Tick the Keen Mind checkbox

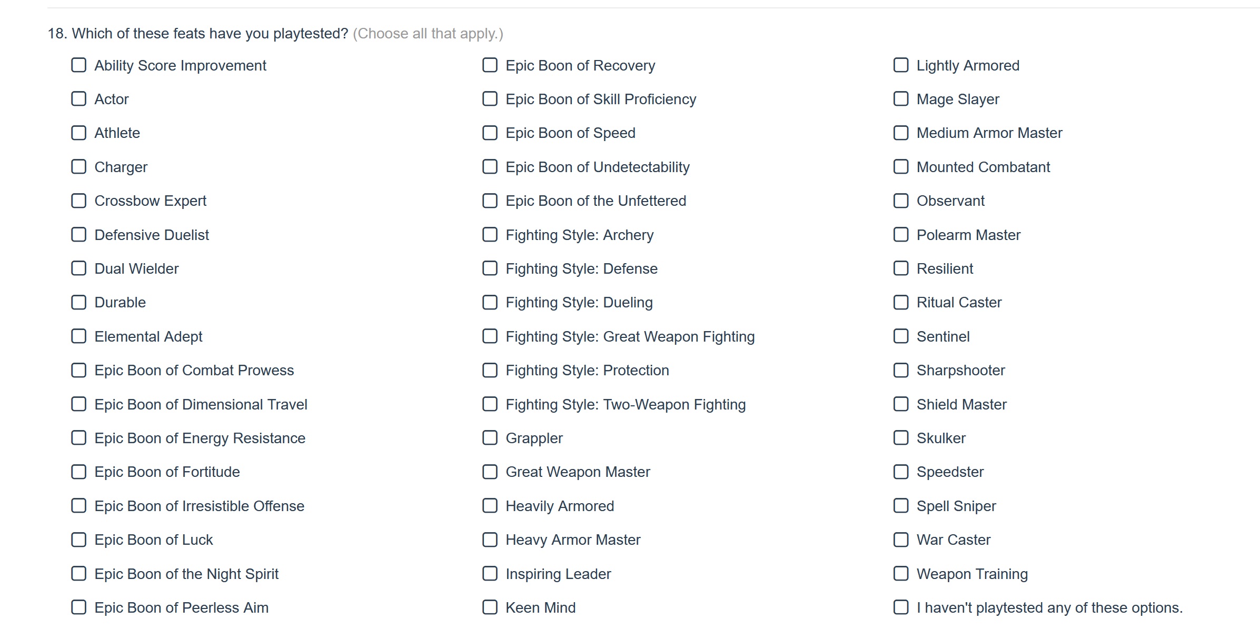490,607
